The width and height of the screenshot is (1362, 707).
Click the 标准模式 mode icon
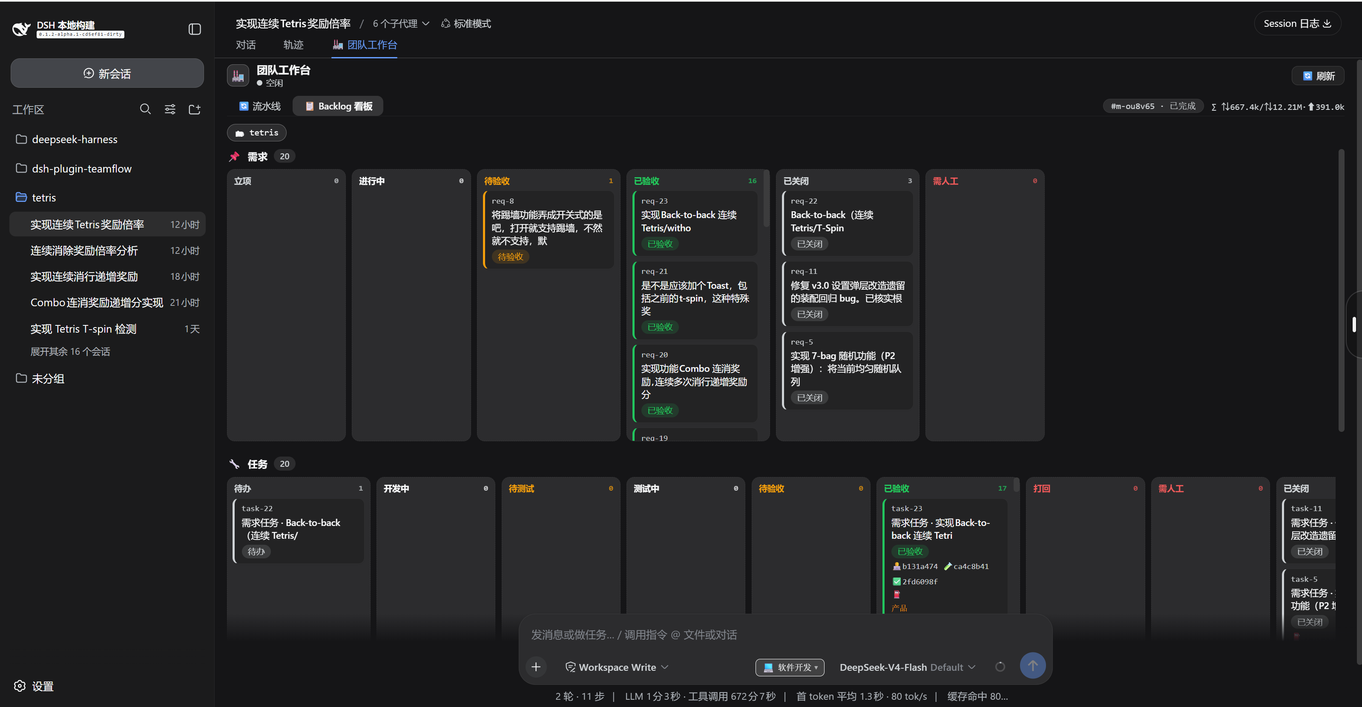(x=446, y=24)
